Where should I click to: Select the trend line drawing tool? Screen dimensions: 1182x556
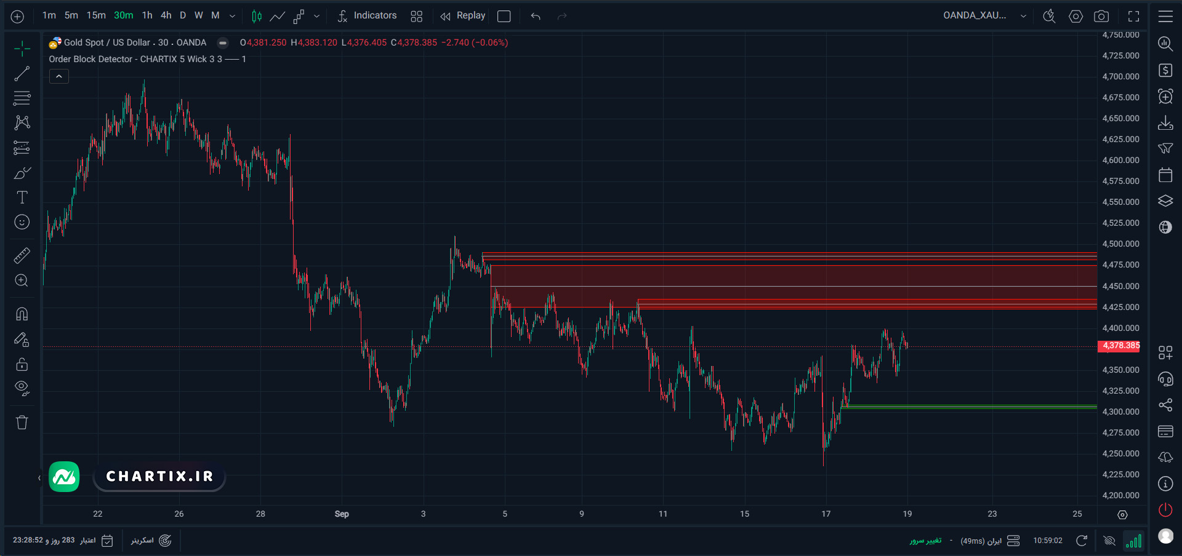pyautogui.click(x=22, y=74)
